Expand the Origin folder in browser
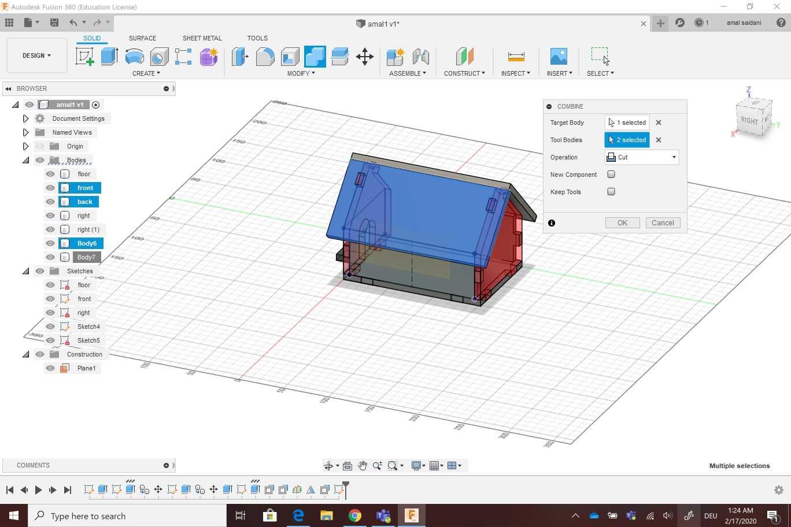This screenshot has width=791, height=527. click(x=25, y=146)
